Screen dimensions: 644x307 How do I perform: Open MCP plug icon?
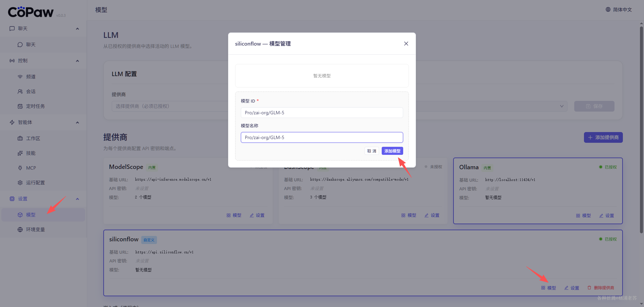(x=20, y=168)
